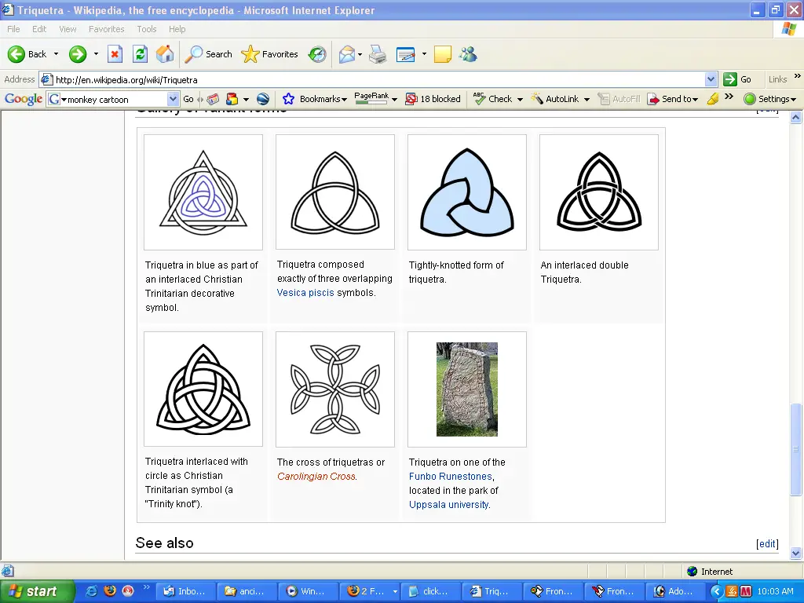Viewport: 804px width, 603px height.
Task: Open the Favorites menu in the menu bar
Action: point(106,29)
